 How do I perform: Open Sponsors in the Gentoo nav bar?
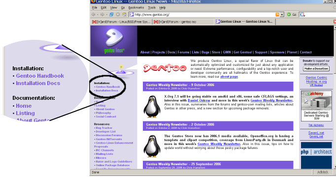coord(277,52)
